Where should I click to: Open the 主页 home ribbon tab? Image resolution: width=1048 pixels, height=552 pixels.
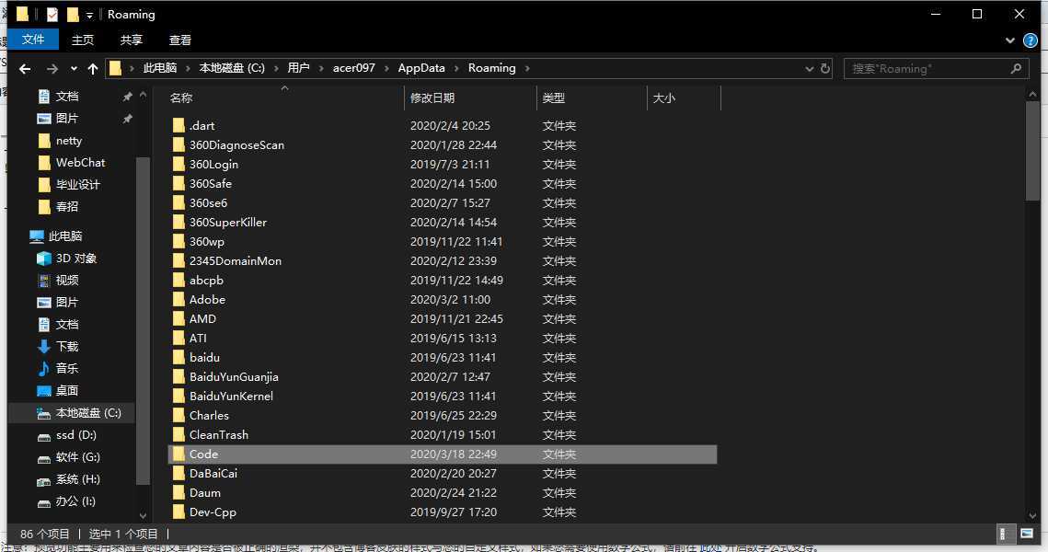point(82,40)
